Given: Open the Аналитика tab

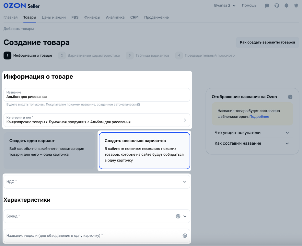Looking at the screenshot, I should pos(115,17).
